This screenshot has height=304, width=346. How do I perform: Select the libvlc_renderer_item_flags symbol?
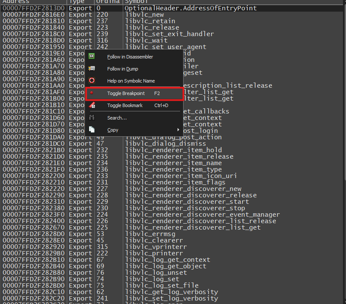click(175, 182)
